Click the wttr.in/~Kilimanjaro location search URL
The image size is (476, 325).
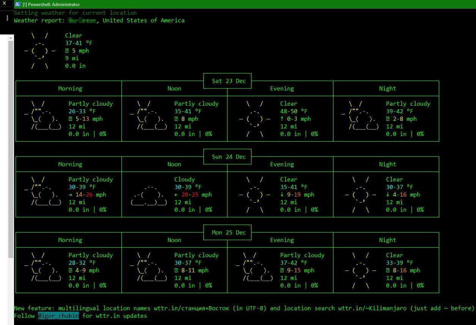tap(372, 308)
